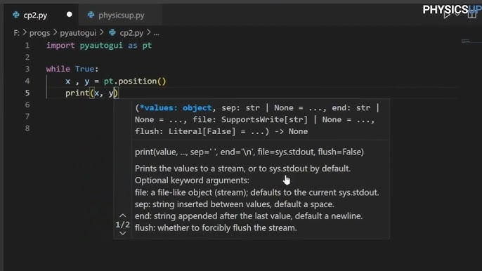This screenshot has height=271, width=482.
Task: Open the run options dropdown arrow
Action: coord(457,15)
